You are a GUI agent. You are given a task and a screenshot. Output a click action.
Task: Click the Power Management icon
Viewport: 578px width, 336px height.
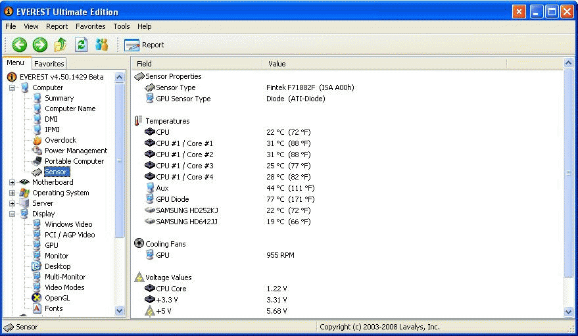[37, 151]
